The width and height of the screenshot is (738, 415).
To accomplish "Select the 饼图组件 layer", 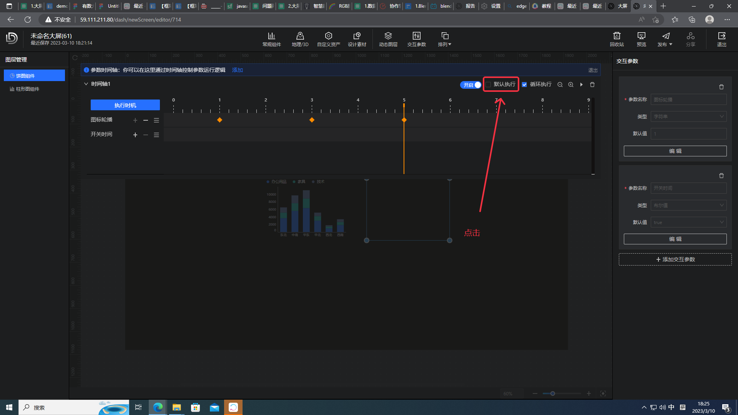I will [34, 76].
